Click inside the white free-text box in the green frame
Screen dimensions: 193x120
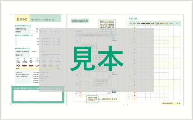click(38, 96)
